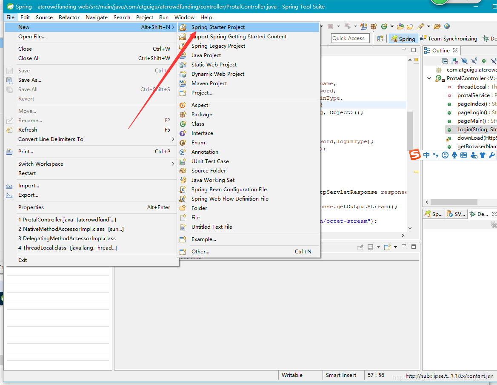
Task: Open the console view menu dropdown
Action: coord(395,247)
